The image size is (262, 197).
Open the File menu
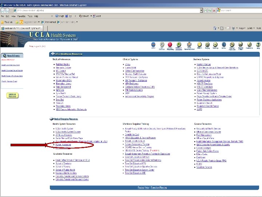click(x=2, y=16)
